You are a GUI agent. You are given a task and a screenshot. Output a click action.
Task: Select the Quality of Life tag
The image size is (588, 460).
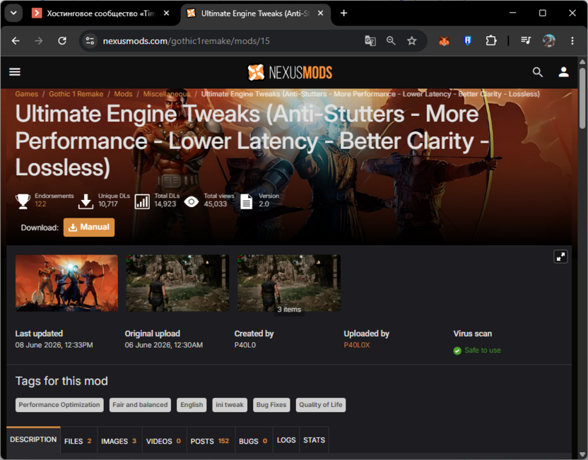[x=321, y=405]
